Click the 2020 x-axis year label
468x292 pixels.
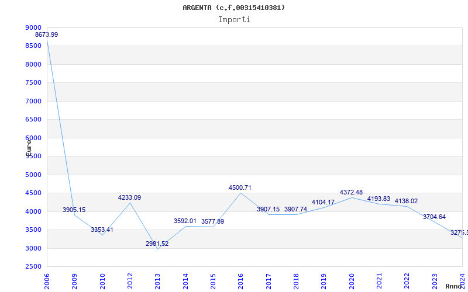pos(352,281)
